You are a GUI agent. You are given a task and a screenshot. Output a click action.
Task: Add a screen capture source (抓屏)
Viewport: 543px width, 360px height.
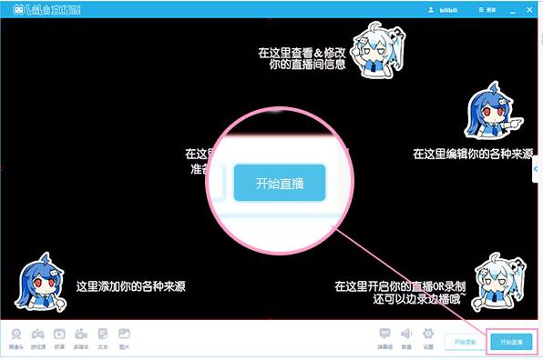point(59,339)
